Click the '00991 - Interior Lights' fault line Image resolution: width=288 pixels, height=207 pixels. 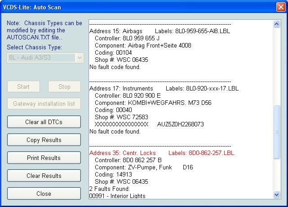tap(117, 196)
